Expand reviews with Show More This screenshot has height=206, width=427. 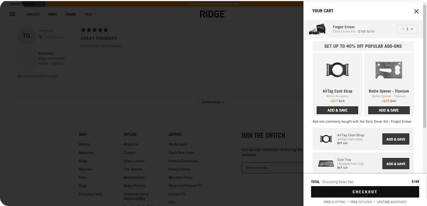pyautogui.click(x=213, y=102)
